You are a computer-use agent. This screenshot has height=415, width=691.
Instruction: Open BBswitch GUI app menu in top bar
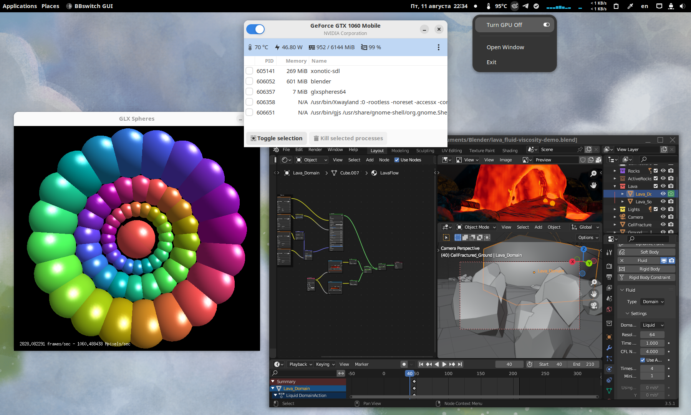[89, 6]
